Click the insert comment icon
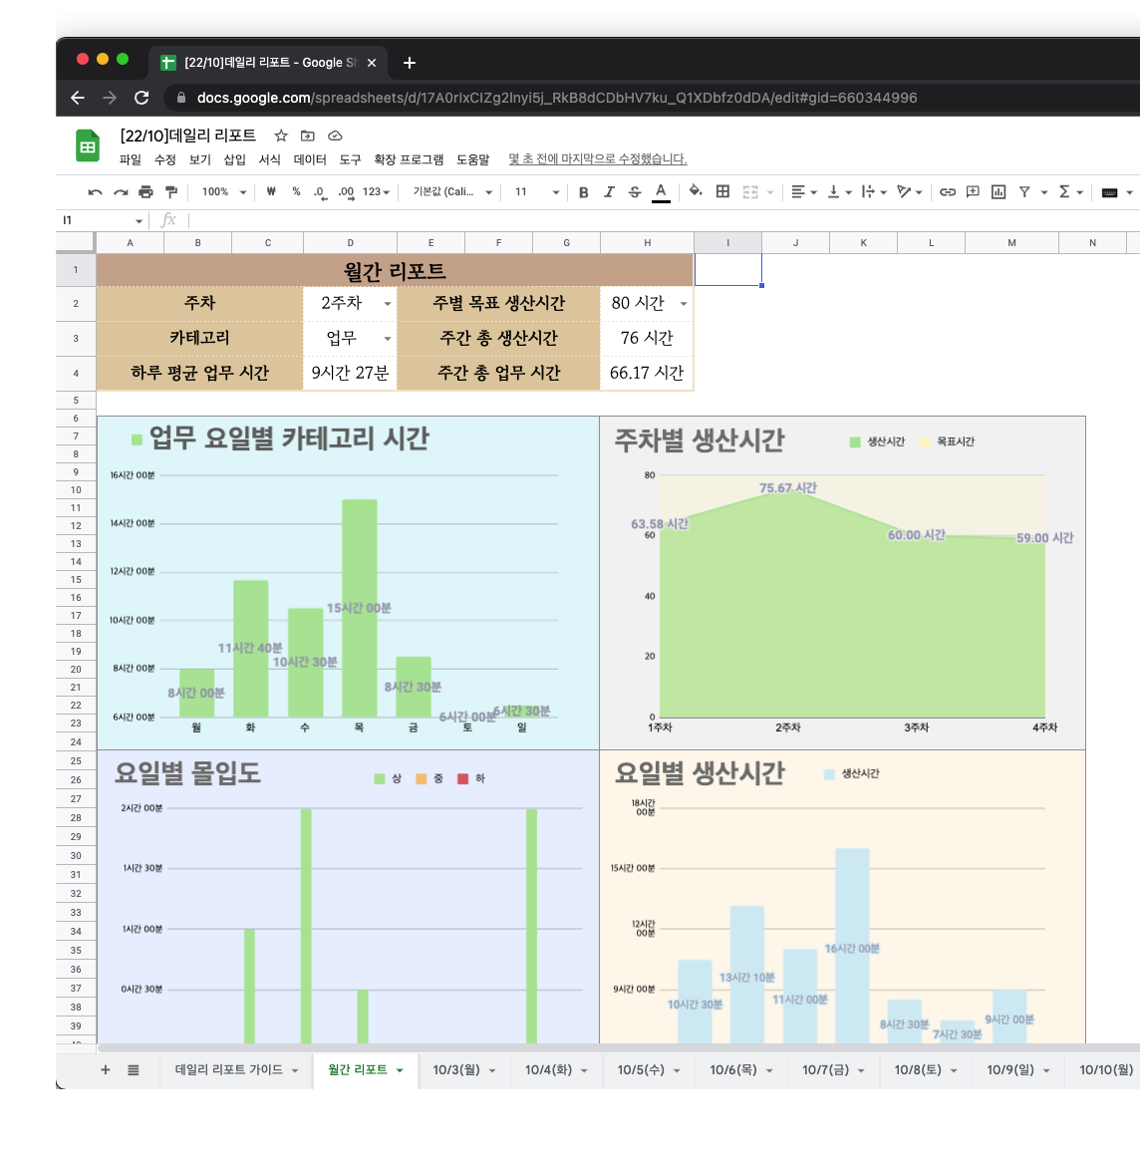Viewport: 1140px width, 1163px height. tap(973, 192)
